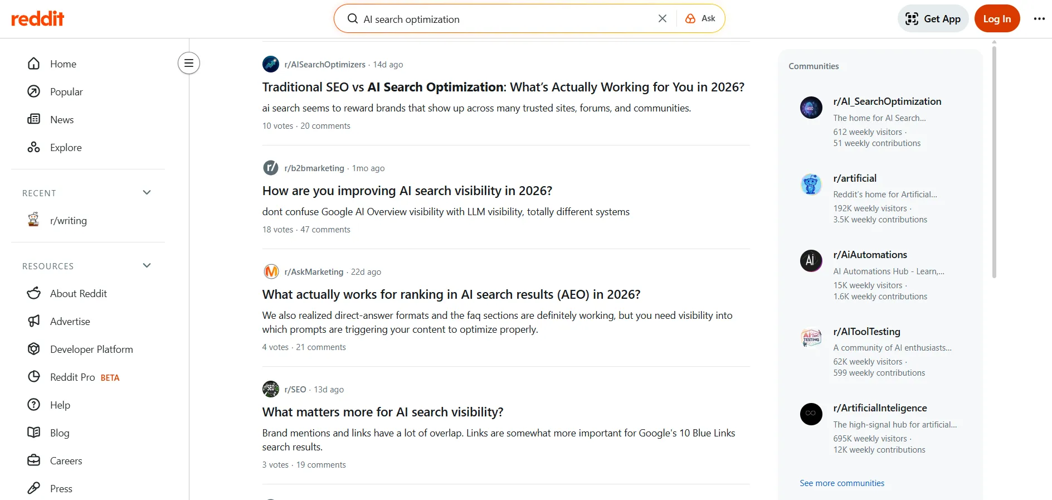The width and height of the screenshot is (1052, 500).
Task: Open the overflow menu with three dots
Action: tap(1039, 18)
